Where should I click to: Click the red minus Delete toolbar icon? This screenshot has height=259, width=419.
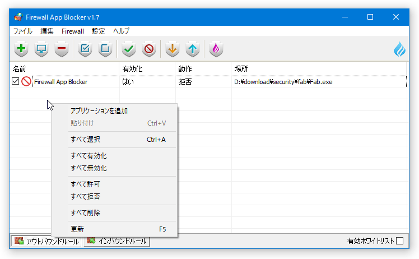62,49
